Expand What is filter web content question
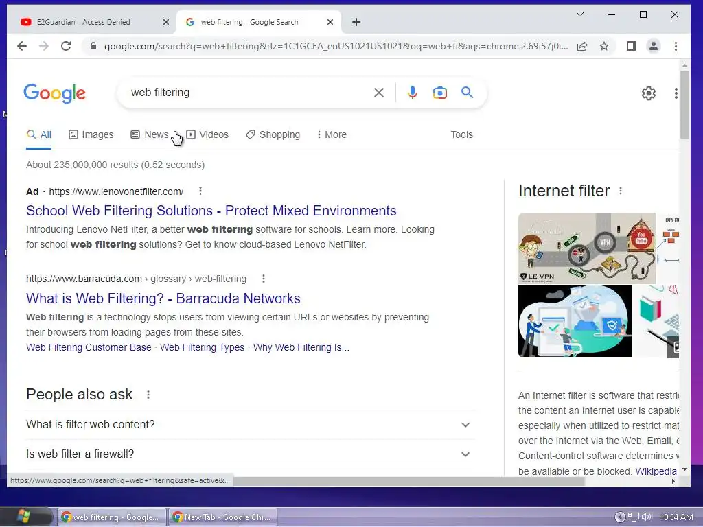The height and width of the screenshot is (527, 703). 250,425
